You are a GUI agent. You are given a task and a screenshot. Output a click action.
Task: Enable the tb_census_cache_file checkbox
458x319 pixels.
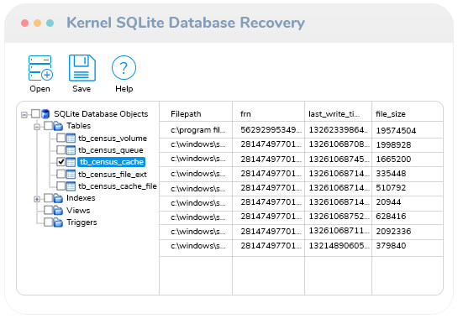(61, 186)
